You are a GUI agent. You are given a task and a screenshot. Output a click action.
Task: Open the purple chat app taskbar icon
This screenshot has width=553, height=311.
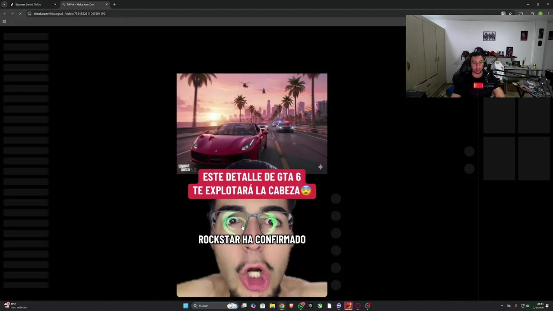point(339,306)
